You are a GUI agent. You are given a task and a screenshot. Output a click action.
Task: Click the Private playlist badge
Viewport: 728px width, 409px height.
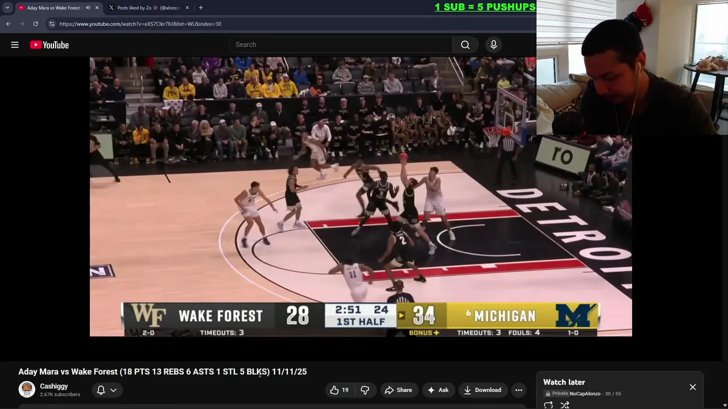click(x=556, y=394)
